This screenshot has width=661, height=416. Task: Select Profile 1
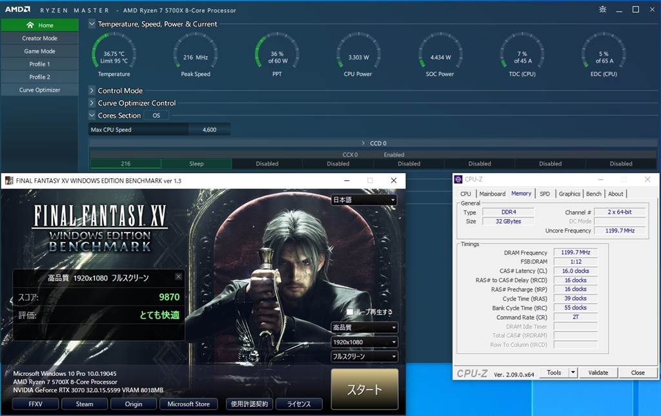pos(39,64)
